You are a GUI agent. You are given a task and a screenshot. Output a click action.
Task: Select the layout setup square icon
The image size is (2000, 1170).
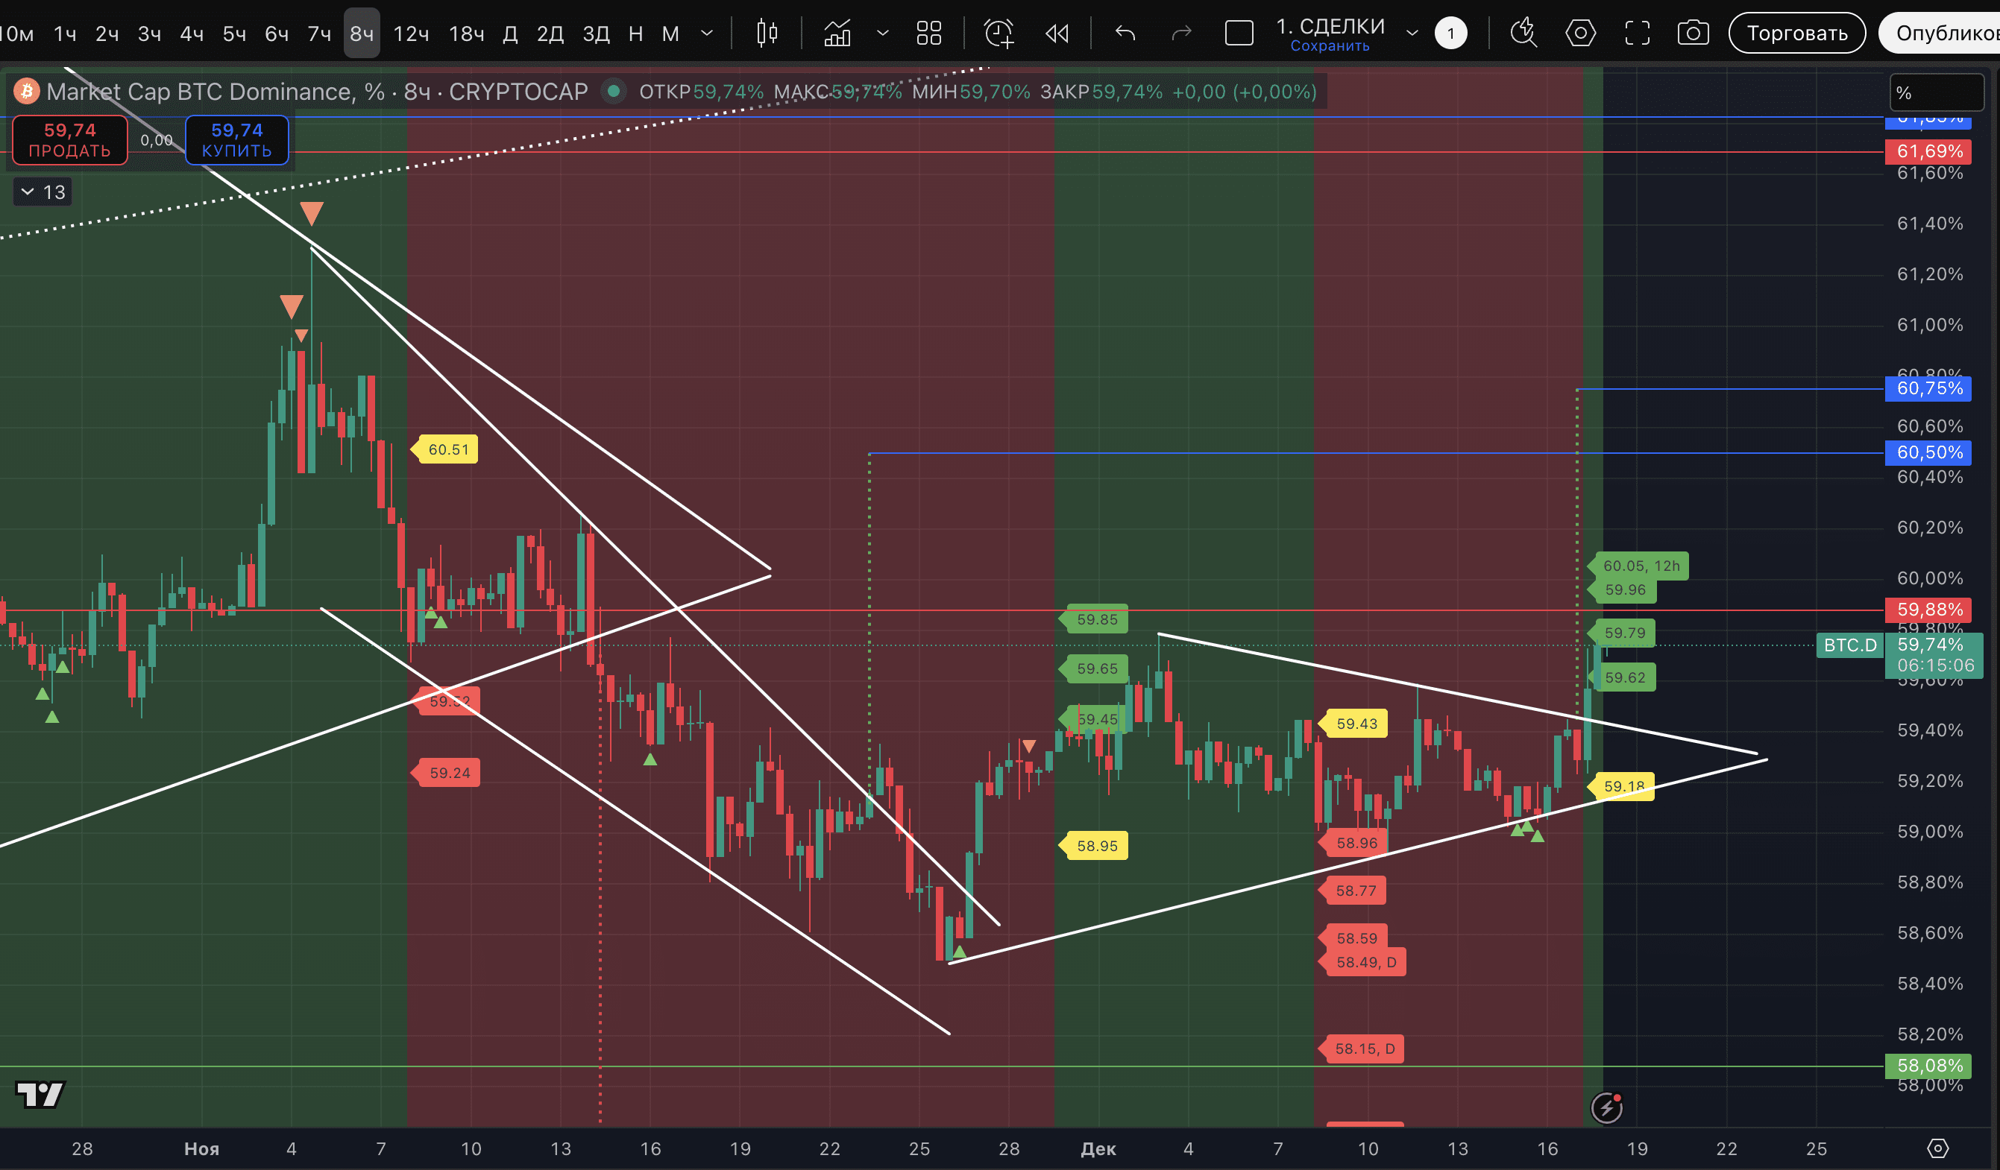pos(1239,34)
